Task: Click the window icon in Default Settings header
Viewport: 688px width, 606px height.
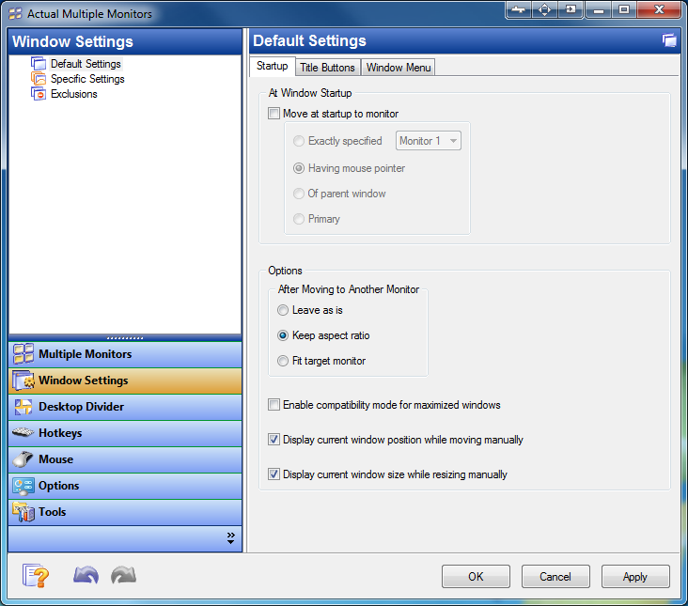Action: pyautogui.click(x=669, y=40)
